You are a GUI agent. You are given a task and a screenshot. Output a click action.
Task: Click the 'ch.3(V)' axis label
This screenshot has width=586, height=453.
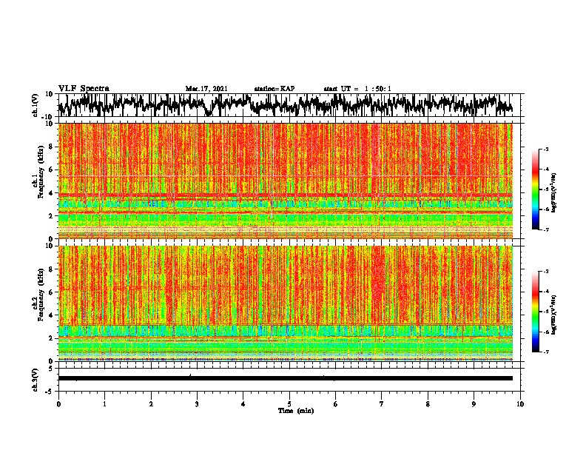coord(36,380)
